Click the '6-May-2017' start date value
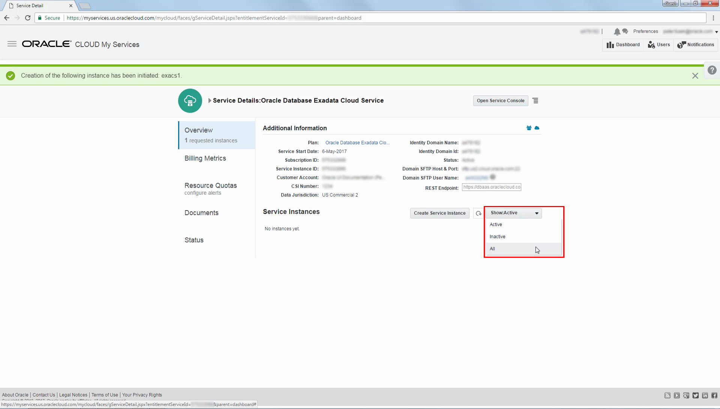 [x=334, y=152]
